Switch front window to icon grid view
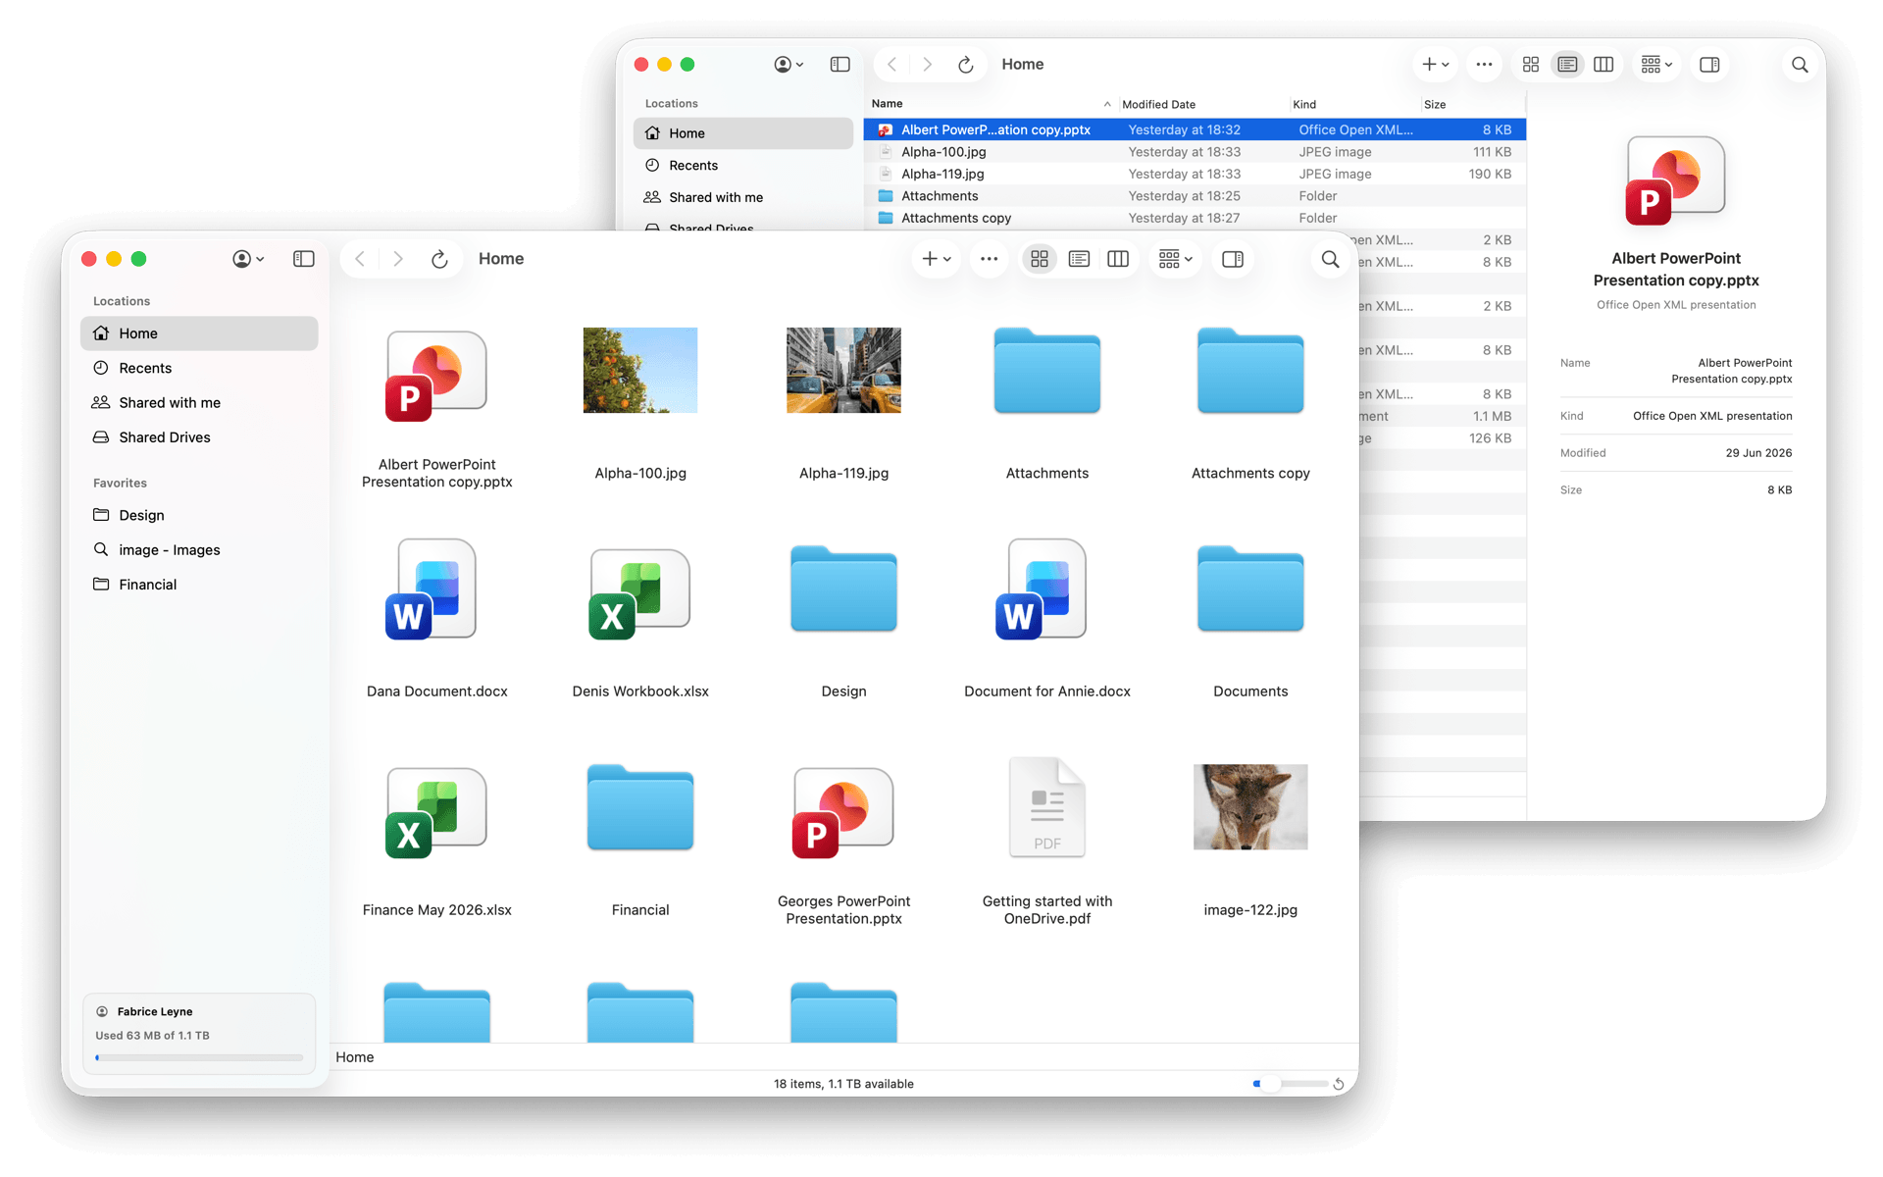Screen dimensions: 1883x1177 click(1040, 259)
